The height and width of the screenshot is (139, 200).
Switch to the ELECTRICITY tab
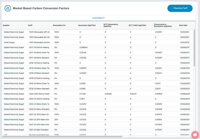99,18
